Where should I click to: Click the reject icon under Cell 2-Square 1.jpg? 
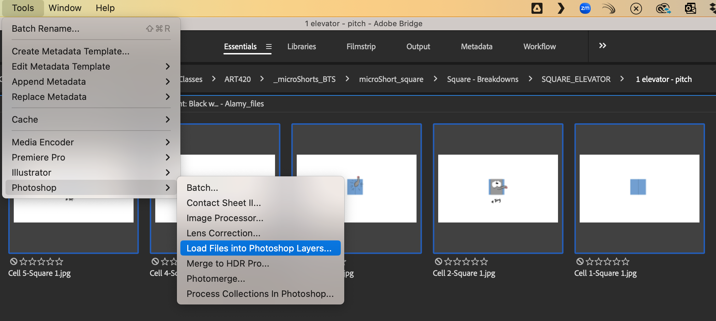[438, 262]
